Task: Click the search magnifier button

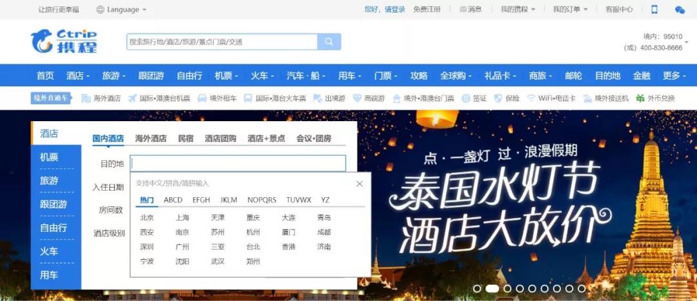Action: 329,42
